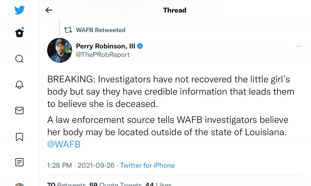The height and width of the screenshot is (186, 311).
Task: Open the @ThePRobReport handle
Action: 103,55
